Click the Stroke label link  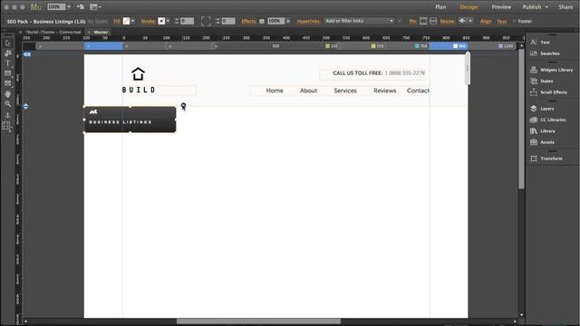click(148, 22)
